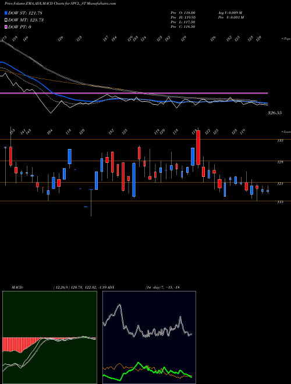Click the 'Pre V: 0.031 M' value
The image size is (291, 384).
[230, 17]
